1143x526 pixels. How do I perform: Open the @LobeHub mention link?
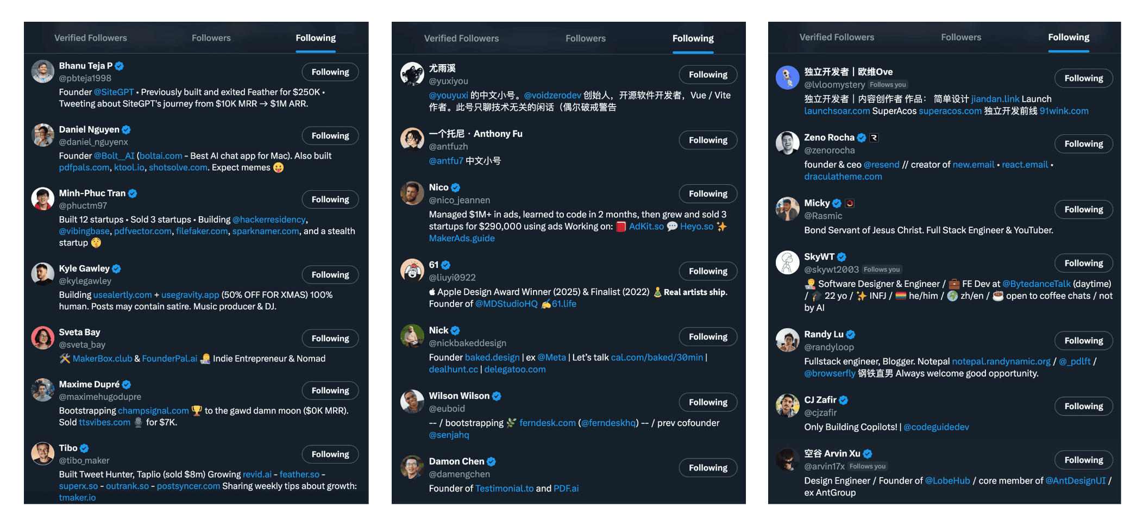(947, 481)
